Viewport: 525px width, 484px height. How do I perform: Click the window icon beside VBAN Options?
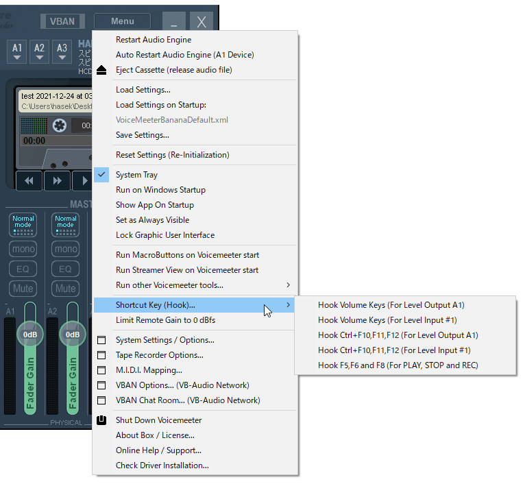pos(101,385)
